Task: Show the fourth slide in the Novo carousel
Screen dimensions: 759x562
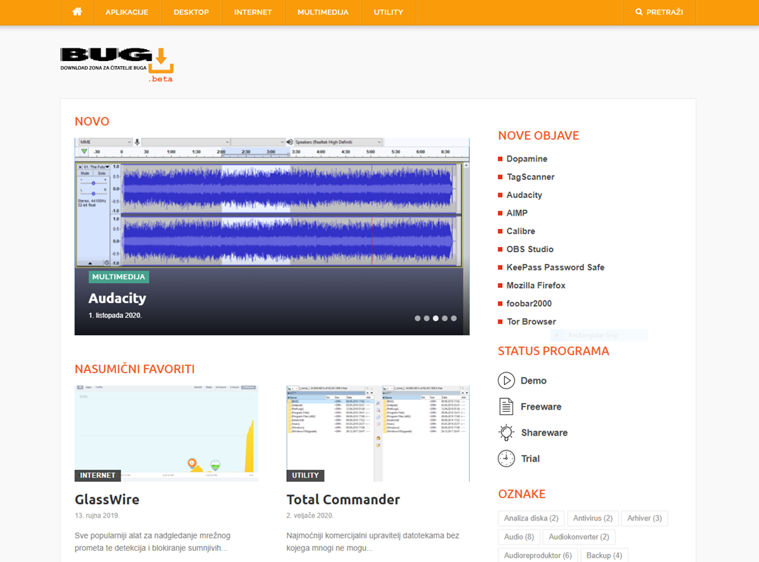Action: point(444,318)
